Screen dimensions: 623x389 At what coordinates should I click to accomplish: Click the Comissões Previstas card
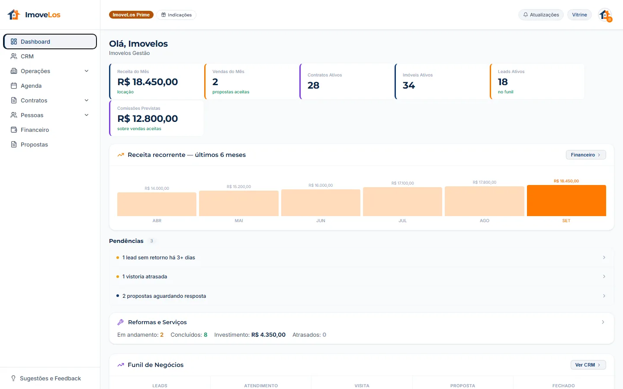coord(156,118)
